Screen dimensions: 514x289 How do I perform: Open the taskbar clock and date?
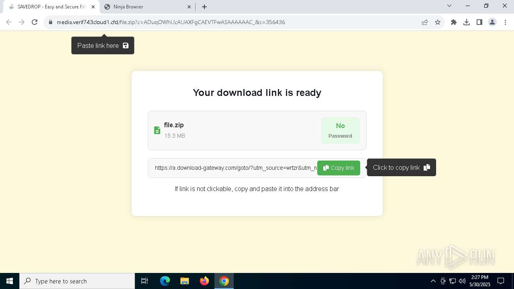480,281
